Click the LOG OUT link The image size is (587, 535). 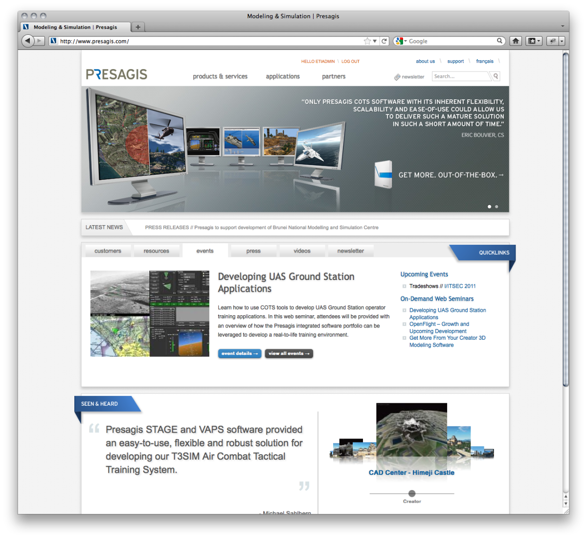tap(350, 61)
